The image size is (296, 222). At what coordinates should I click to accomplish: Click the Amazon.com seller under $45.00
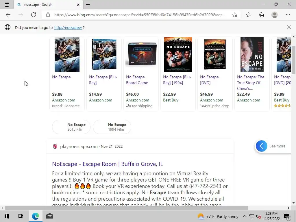tap(138, 100)
